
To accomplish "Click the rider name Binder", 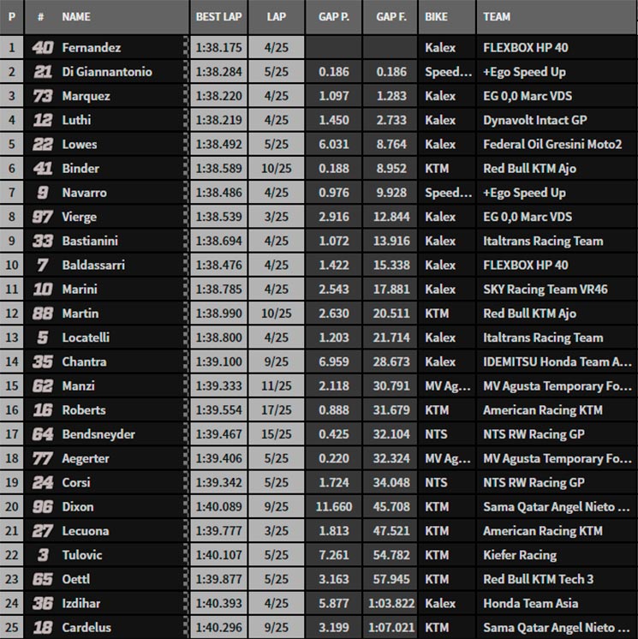I will [x=80, y=168].
